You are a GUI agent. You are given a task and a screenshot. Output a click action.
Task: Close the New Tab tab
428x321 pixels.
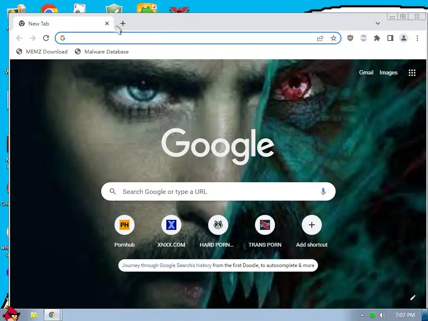click(x=107, y=23)
